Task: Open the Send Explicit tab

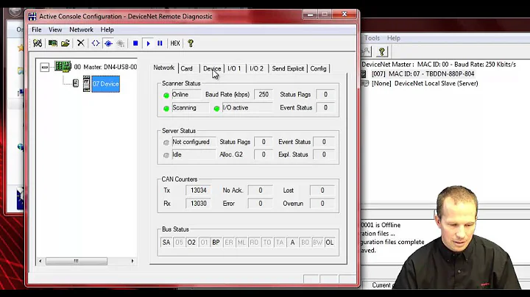Action: pos(288,68)
